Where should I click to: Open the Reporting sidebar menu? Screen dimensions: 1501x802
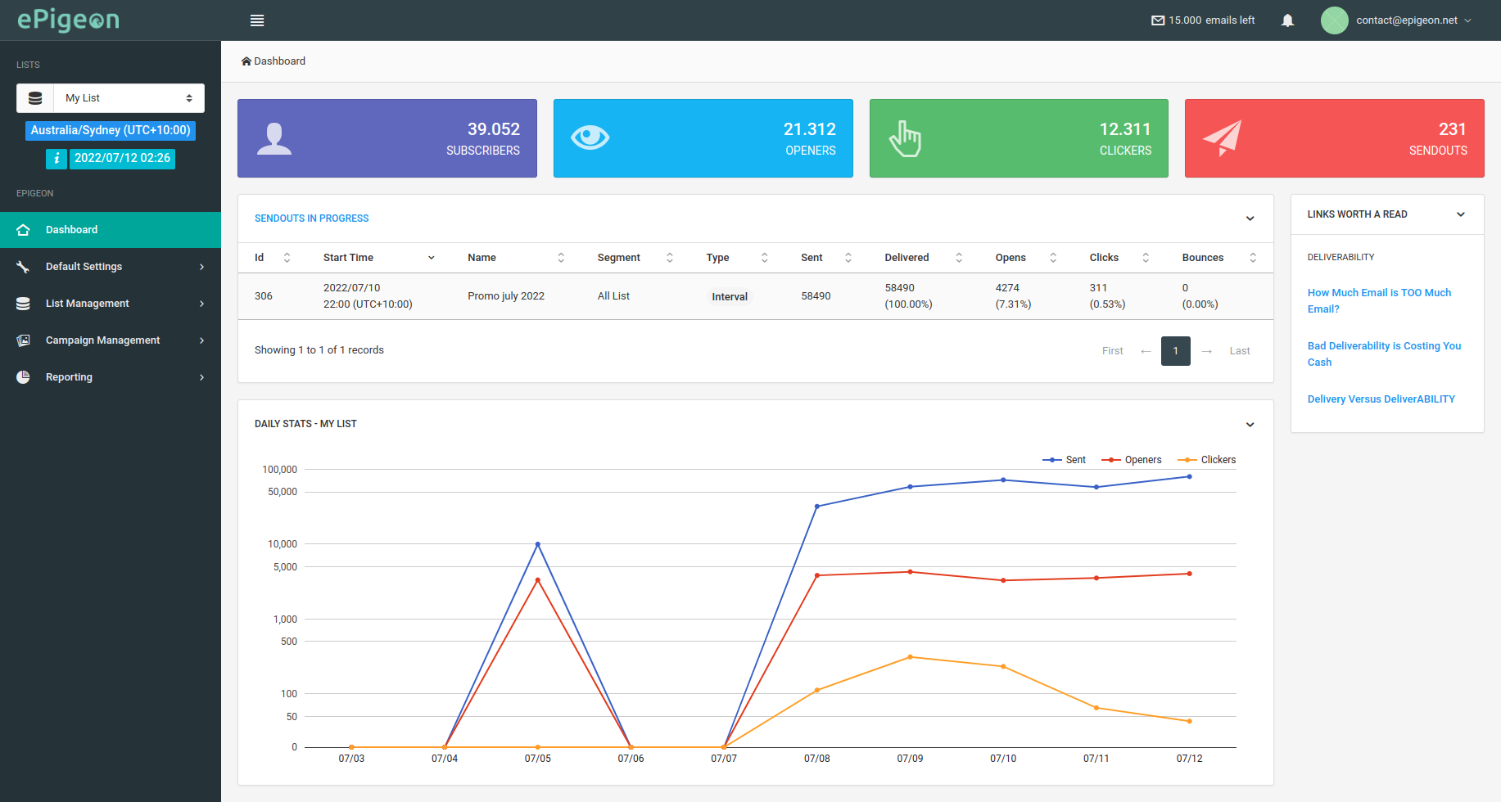(69, 376)
